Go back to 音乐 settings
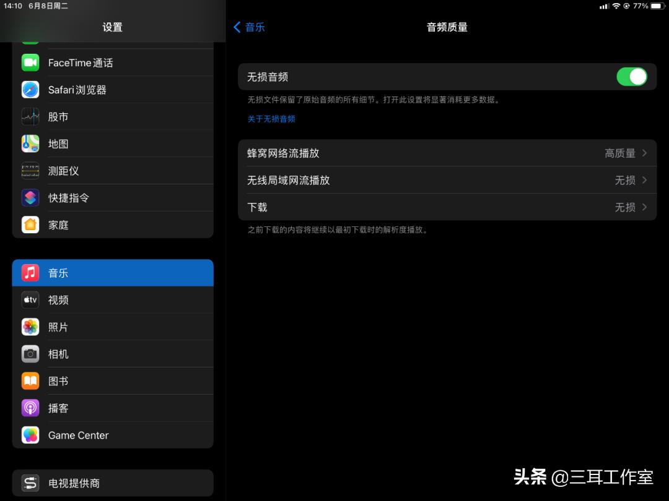 tap(250, 27)
